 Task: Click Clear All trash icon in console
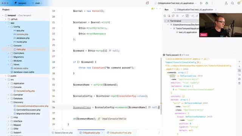[x=239, y=83]
